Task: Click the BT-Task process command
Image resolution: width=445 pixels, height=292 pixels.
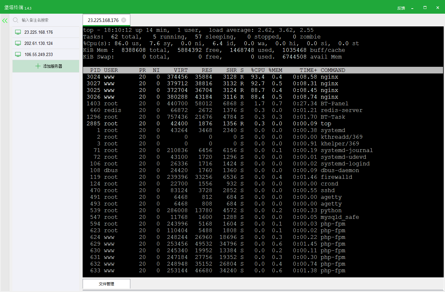Action: coord(333,117)
